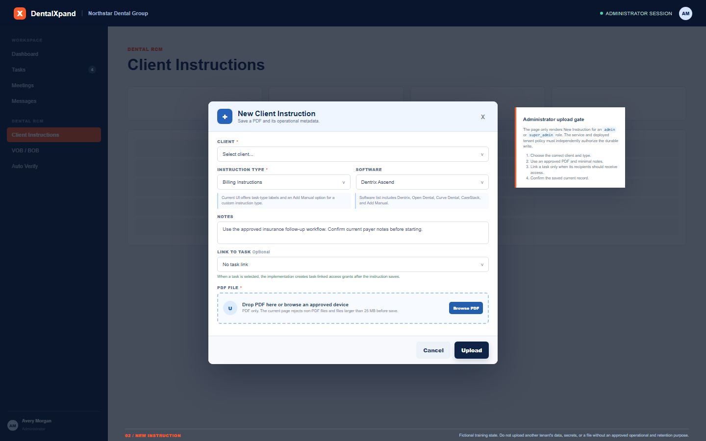Click 'Confirm the saved current record.' step
The width and height of the screenshot is (706, 441).
tap(559, 178)
